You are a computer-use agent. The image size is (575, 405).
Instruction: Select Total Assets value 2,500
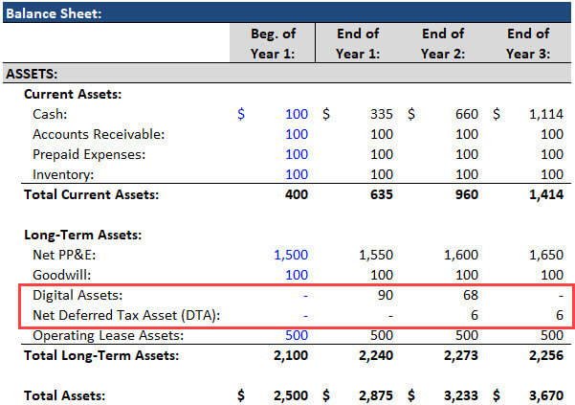pyautogui.click(x=291, y=395)
